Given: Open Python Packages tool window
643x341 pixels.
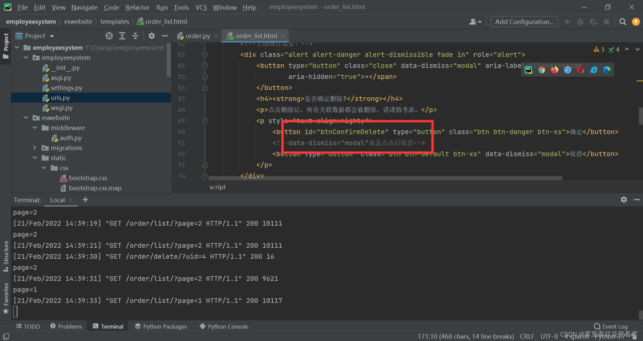Looking at the screenshot, I should tap(161, 326).
